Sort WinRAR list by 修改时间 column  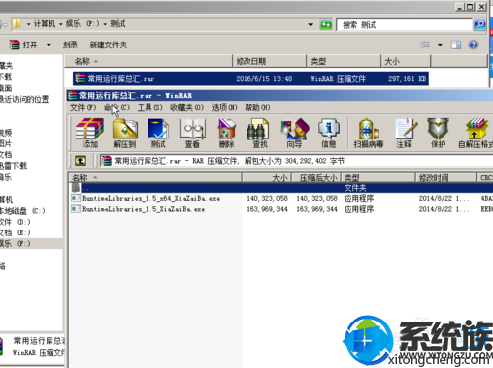coord(445,178)
